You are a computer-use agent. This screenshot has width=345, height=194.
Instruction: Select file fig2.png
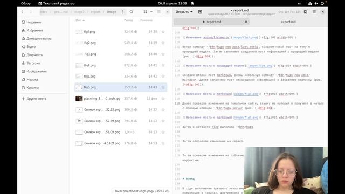(x=121, y=43)
